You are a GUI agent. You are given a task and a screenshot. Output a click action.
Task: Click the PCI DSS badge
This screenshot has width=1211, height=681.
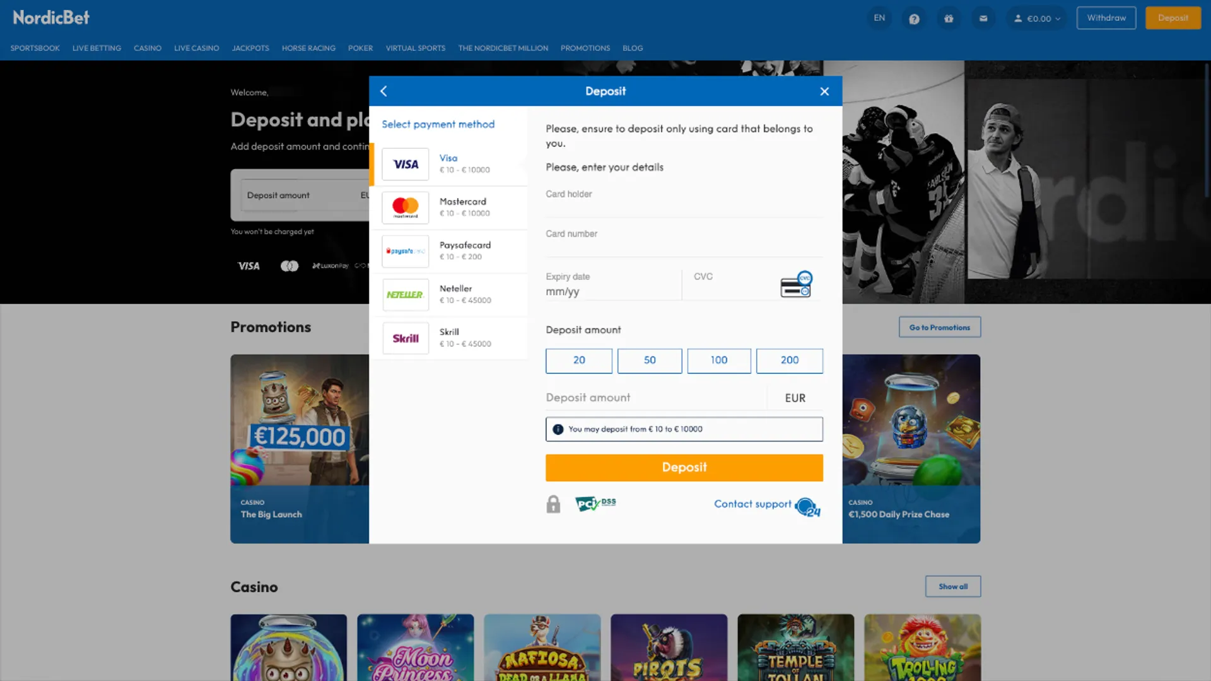[595, 504]
